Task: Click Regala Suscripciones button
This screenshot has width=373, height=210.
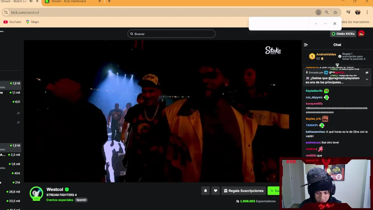Action: pyautogui.click(x=244, y=191)
